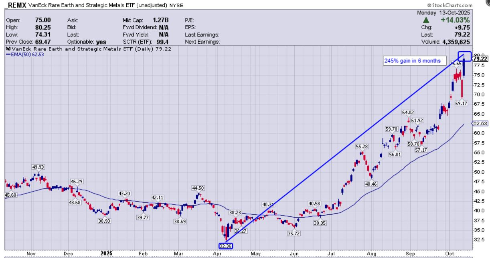Click the Dec label on time axis

68,253
